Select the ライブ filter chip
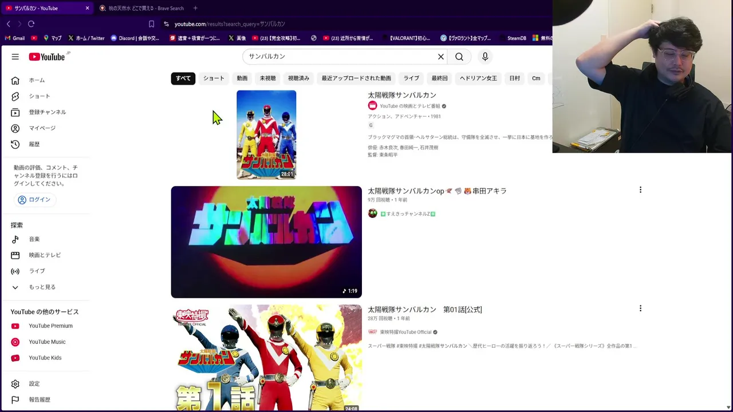 (x=411, y=78)
